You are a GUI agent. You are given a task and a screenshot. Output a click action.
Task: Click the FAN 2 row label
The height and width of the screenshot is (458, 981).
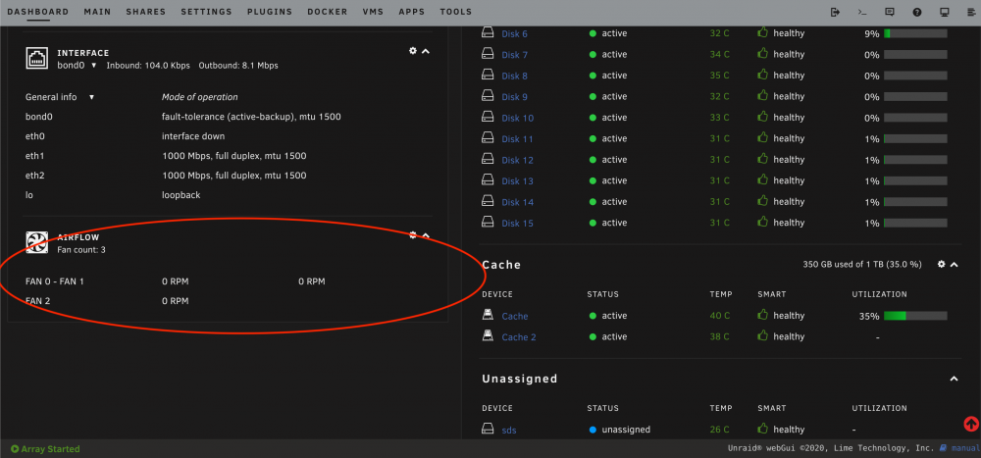(x=38, y=301)
